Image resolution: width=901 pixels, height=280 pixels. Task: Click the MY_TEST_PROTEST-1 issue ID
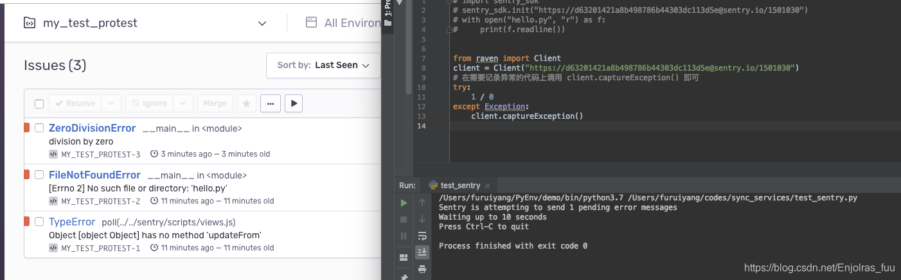[100, 248]
